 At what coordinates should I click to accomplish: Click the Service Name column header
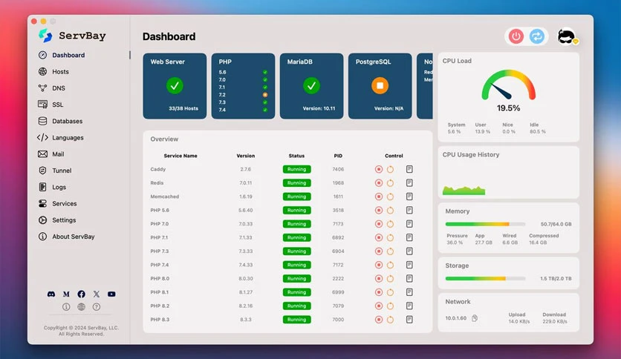(181, 156)
